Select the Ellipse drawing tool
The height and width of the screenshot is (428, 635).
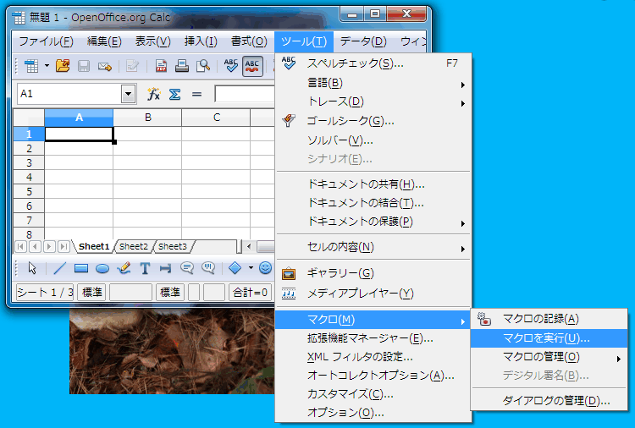pyautogui.click(x=102, y=269)
